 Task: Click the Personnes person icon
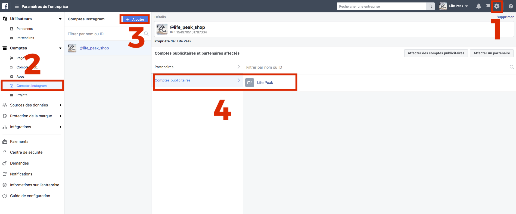click(x=12, y=29)
